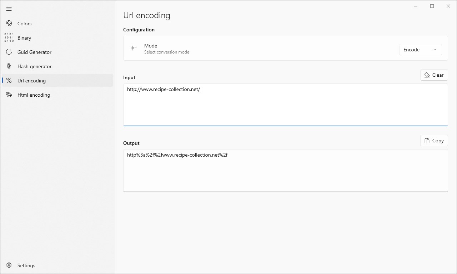Click the Binary digits icon
Screen dimensions: 457x274
coord(9,38)
